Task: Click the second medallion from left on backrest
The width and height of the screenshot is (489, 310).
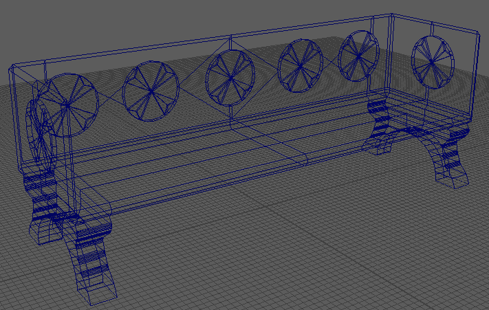Action: (151, 89)
